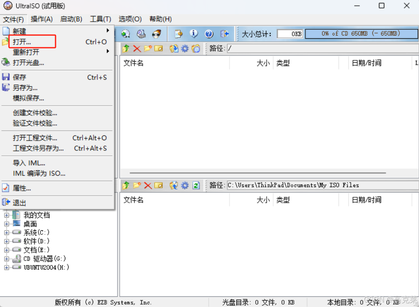Click the blue gear icon in local toolbar
This screenshot has width=419, height=307.
tap(185, 185)
